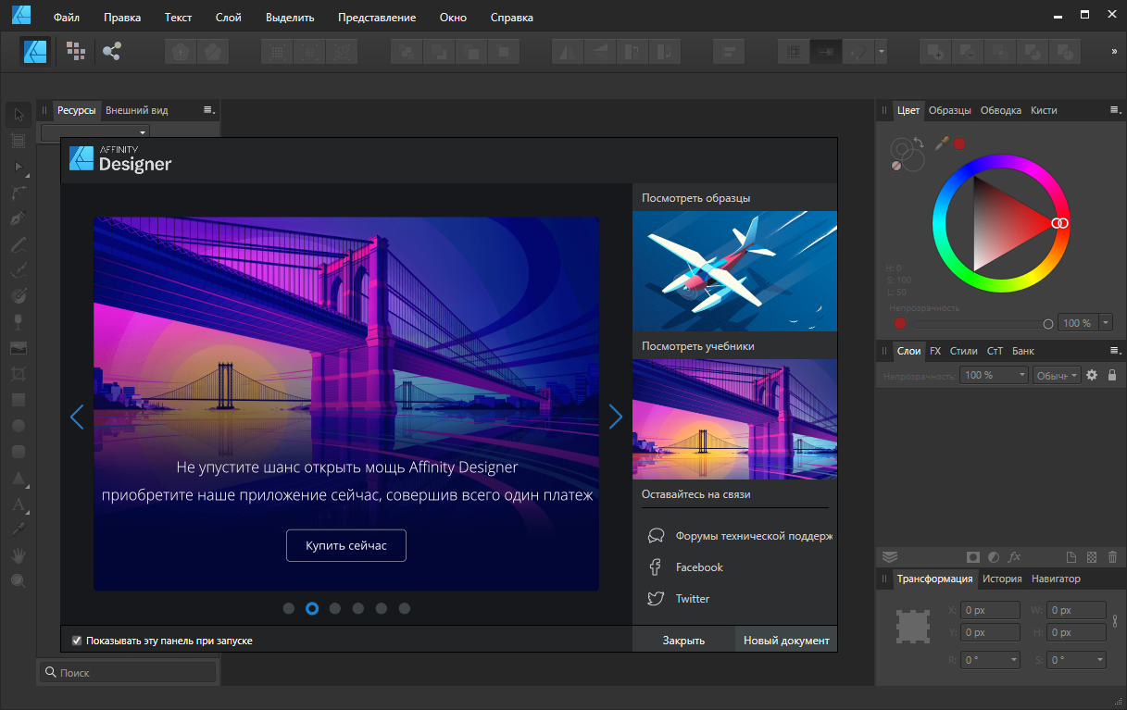Select the Color Picker eyedropper tool
The image size is (1127, 710).
(x=19, y=529)
